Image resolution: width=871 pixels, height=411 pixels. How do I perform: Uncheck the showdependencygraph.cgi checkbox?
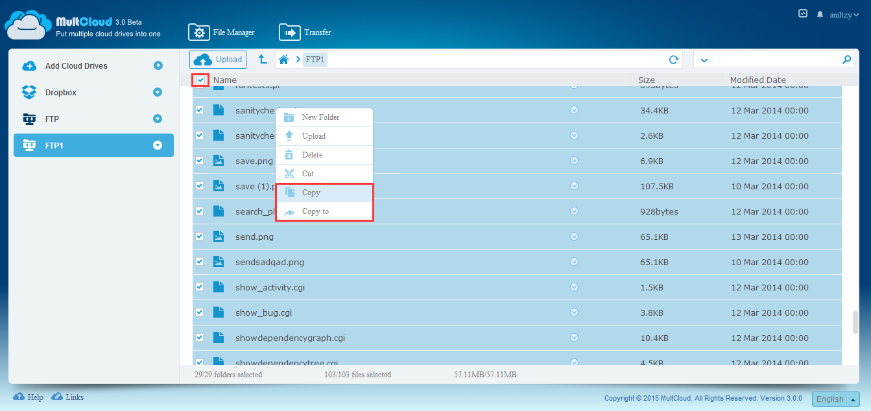tap(199, 338)
